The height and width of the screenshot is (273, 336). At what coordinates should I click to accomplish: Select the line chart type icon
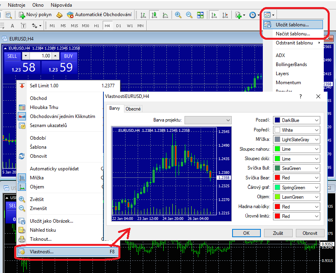click(x=165, y=15)
